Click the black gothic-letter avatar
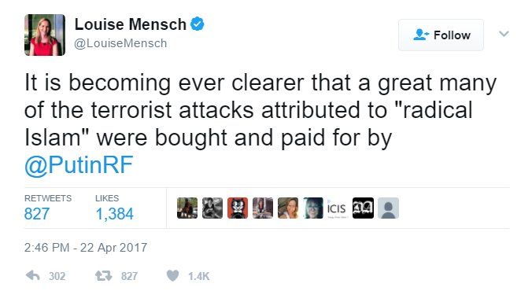The width and height of the screenshot is (532, 291). 363,208
